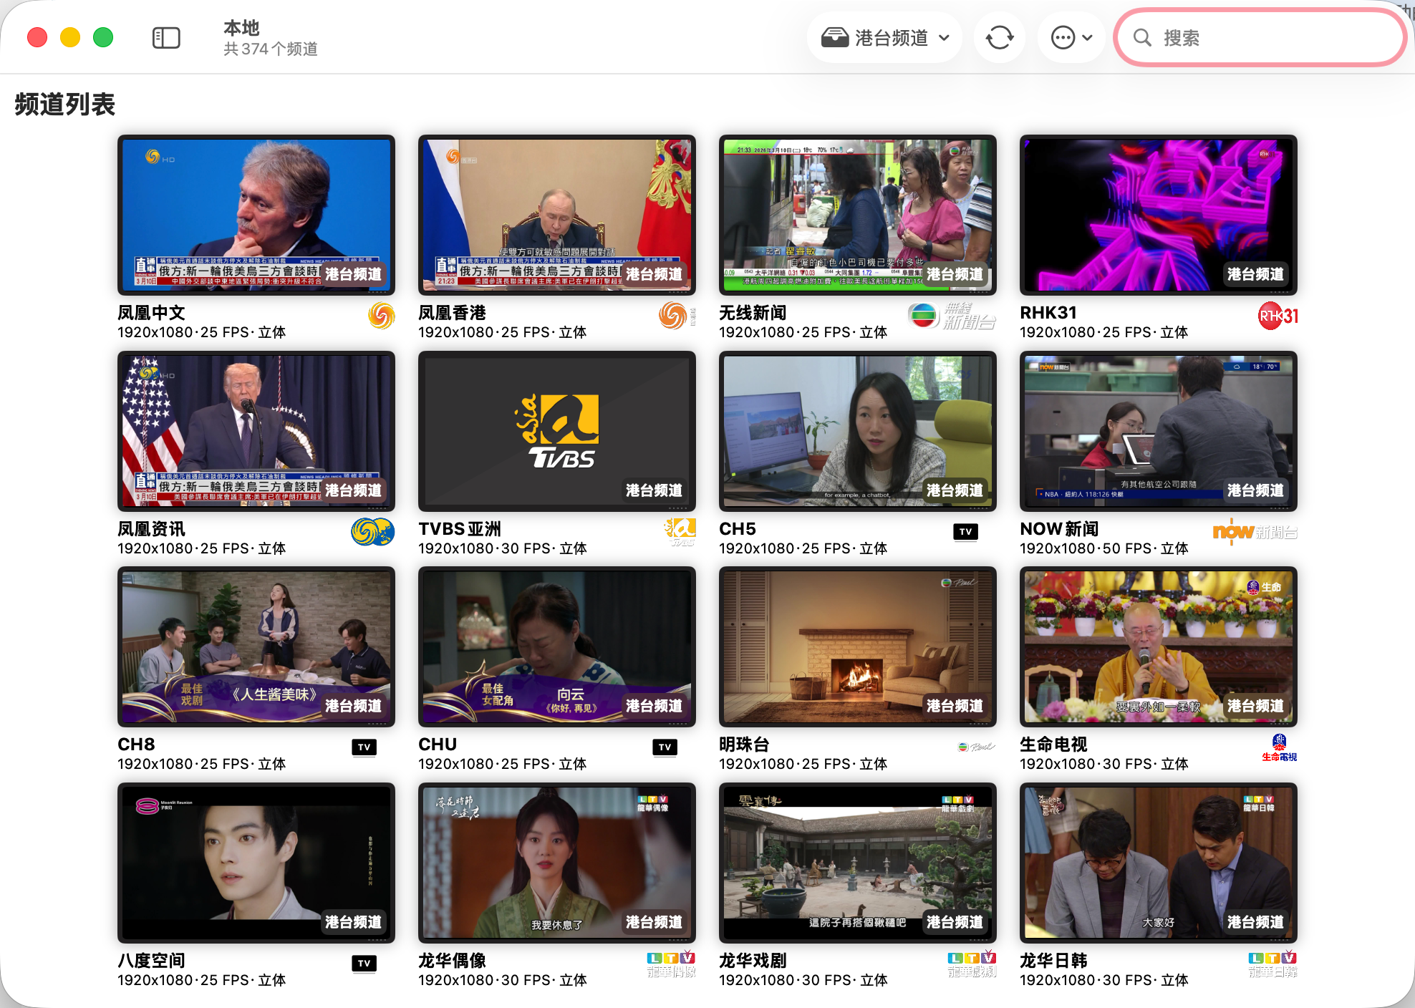
Task: Open the 明珠台 fireplace thumbnail
Action: click(x=858, y=646)
